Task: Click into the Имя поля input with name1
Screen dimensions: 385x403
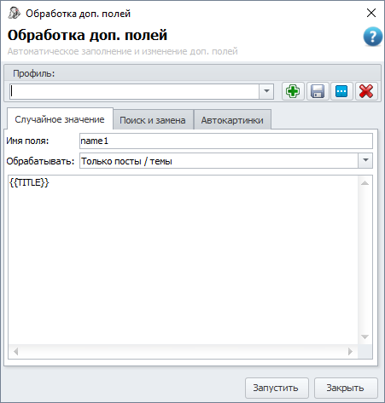Action: point(226,141)
